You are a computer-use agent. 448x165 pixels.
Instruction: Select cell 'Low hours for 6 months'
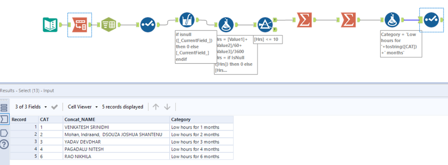tap(201, 156)
